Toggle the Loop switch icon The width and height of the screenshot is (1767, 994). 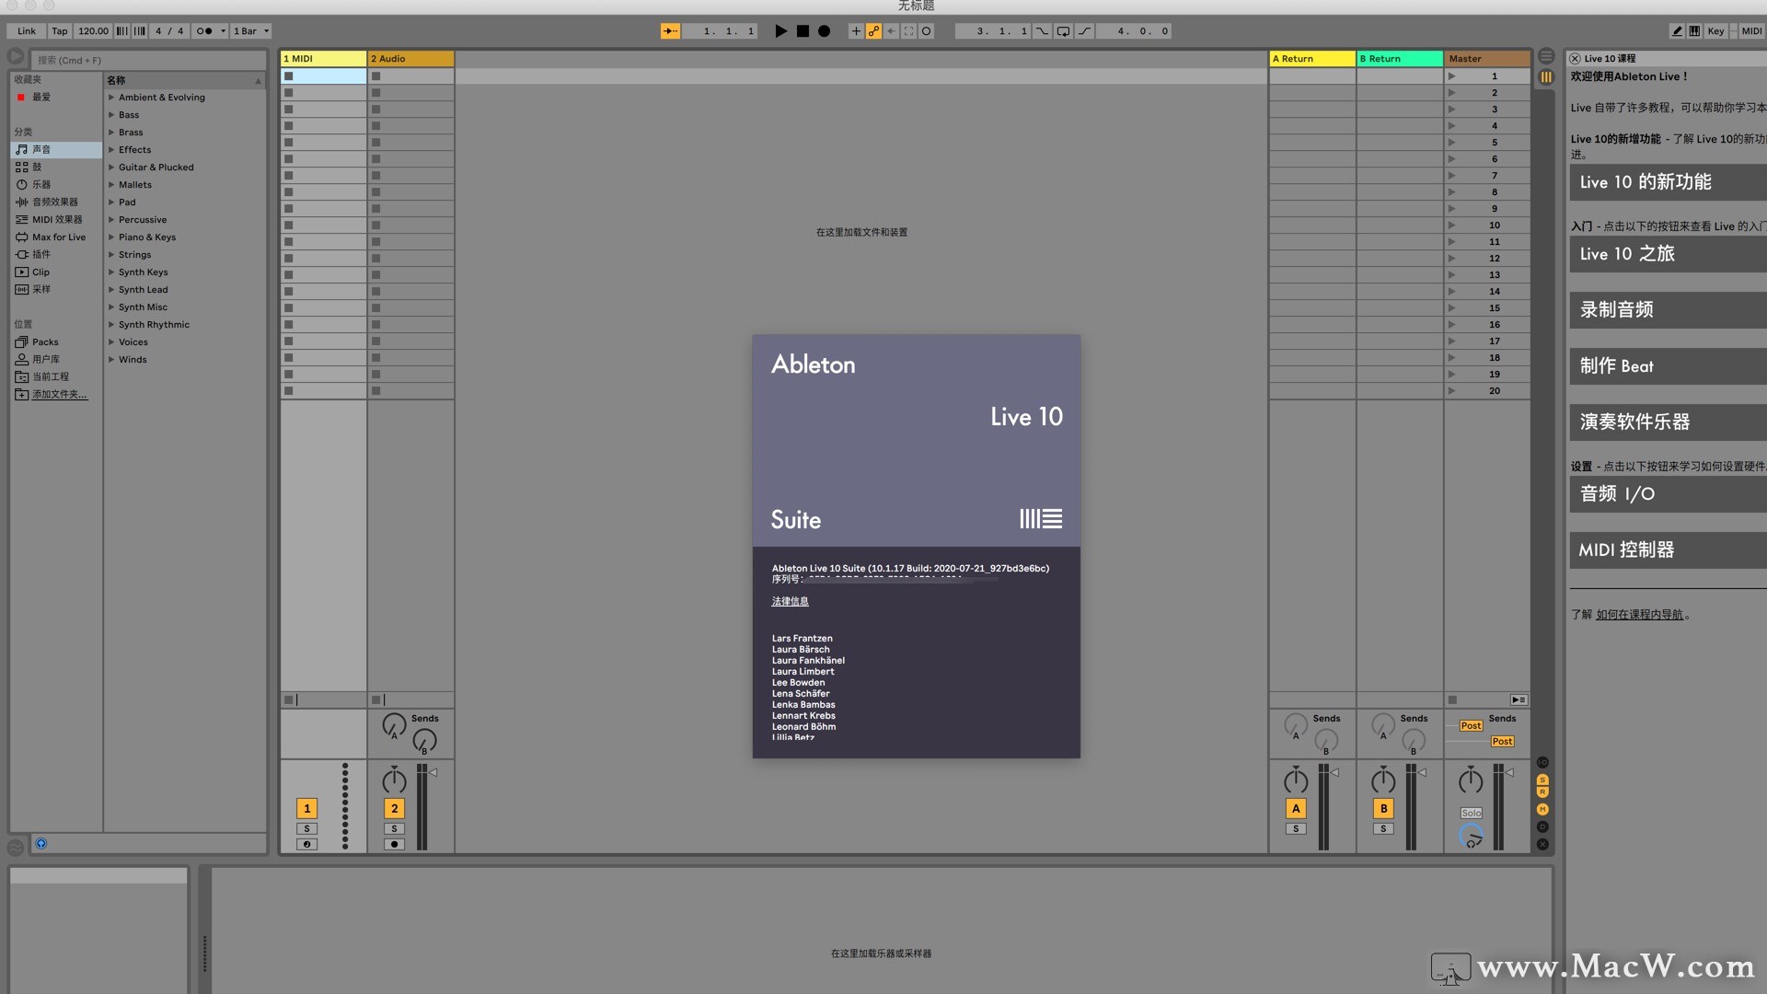click(1063, 30)
